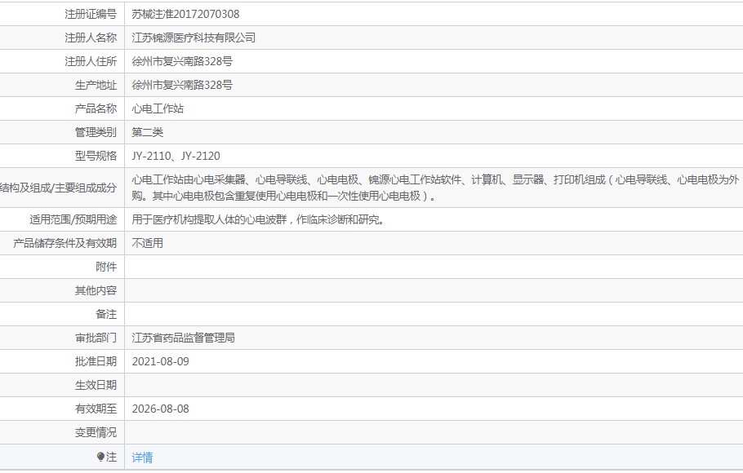Click the 附件 label
Image resolution: width=743 pixels, height=473 pixels.
(x=106, y=267)
